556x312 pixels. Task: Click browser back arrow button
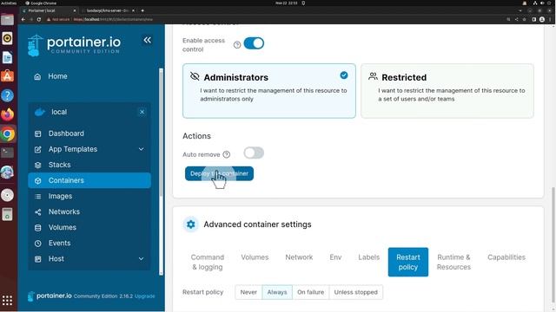click(x=23, y=19)
